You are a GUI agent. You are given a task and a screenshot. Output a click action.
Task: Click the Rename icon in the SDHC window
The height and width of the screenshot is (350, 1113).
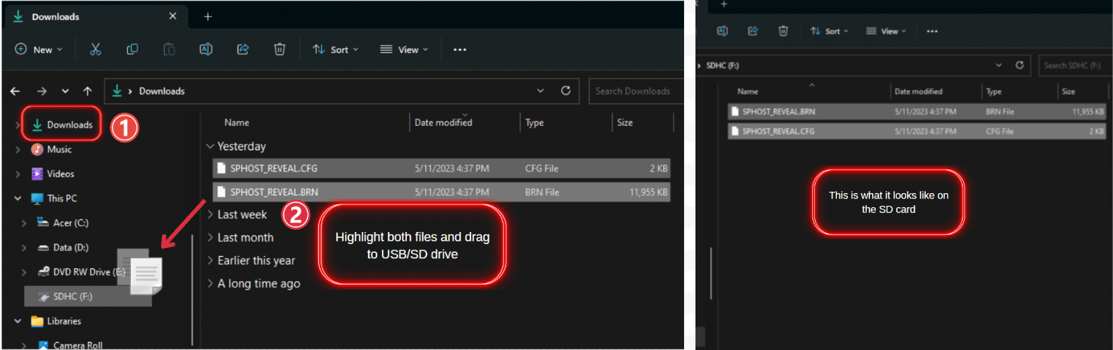tap(722, 31)
